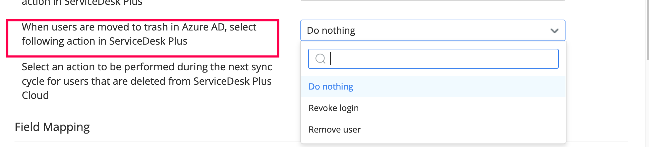This screenshot has height=147, width=649.
Task: Click the 'When users are moved to trash' label
Action: [x=139, y=34]
